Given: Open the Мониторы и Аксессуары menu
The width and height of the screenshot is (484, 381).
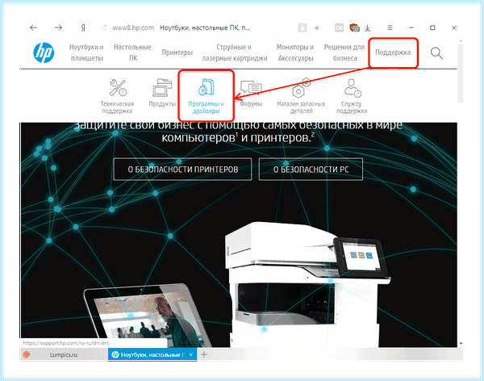Looking at the screenshot, I should tap(295, 52).
